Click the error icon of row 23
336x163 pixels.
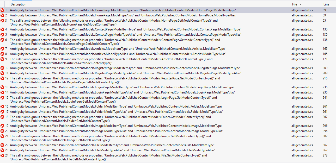click(x=2, y=150)
